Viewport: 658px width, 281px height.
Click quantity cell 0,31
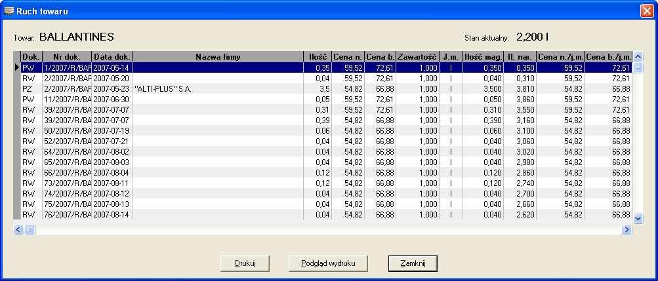pyautogui.click(x=318, y=110)
